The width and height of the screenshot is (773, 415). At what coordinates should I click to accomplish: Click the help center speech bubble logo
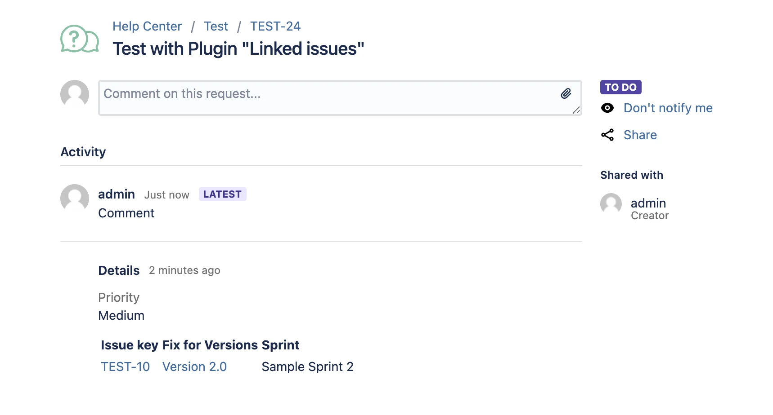click(x=80, y=39)
